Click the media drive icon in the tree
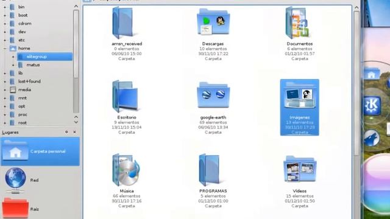This screenshot has width=390, height=219. point(13,89)
